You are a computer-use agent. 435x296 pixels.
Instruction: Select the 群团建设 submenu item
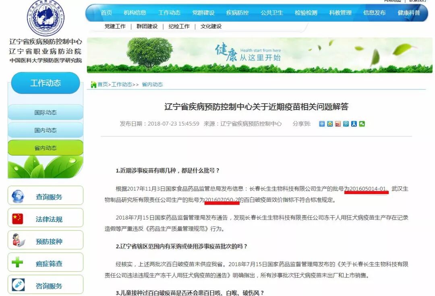click(x=147, y=26)
